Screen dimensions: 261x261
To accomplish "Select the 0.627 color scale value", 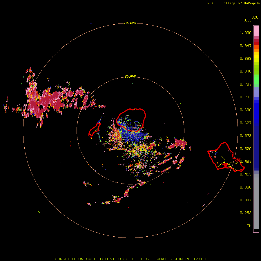I will [246, 123].
